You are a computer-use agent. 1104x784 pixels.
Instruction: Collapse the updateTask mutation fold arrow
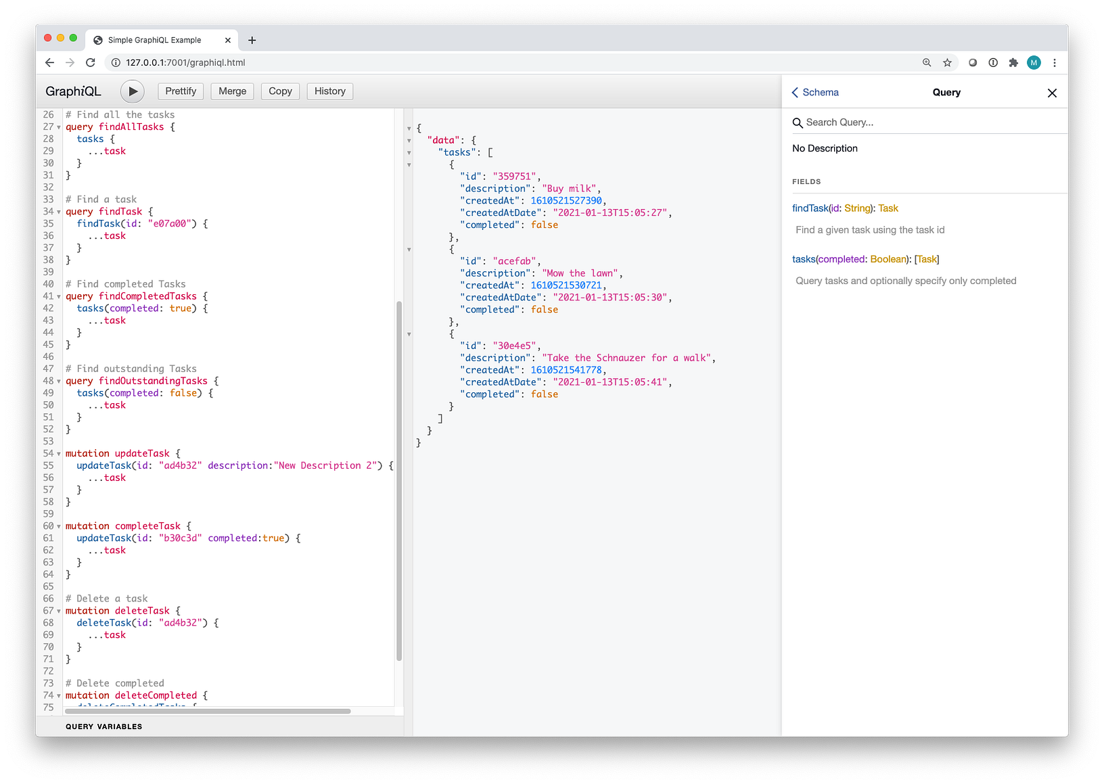pos(59,454)
